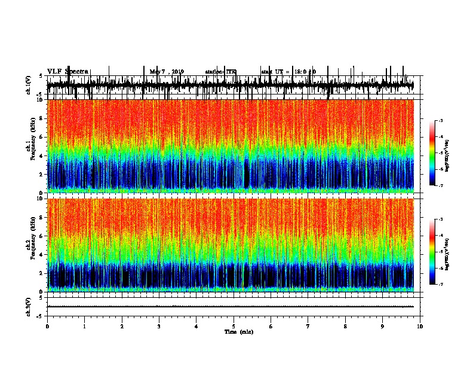Click the ch.2 spectrogram panel
473x366 pixels.
(x=231, y=245)
